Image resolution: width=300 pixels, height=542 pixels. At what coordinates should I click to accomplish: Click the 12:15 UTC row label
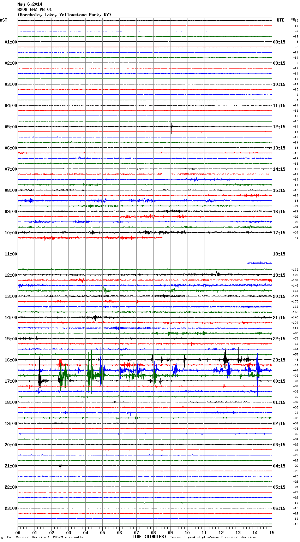pyautogui.click(x=279, y=127)
